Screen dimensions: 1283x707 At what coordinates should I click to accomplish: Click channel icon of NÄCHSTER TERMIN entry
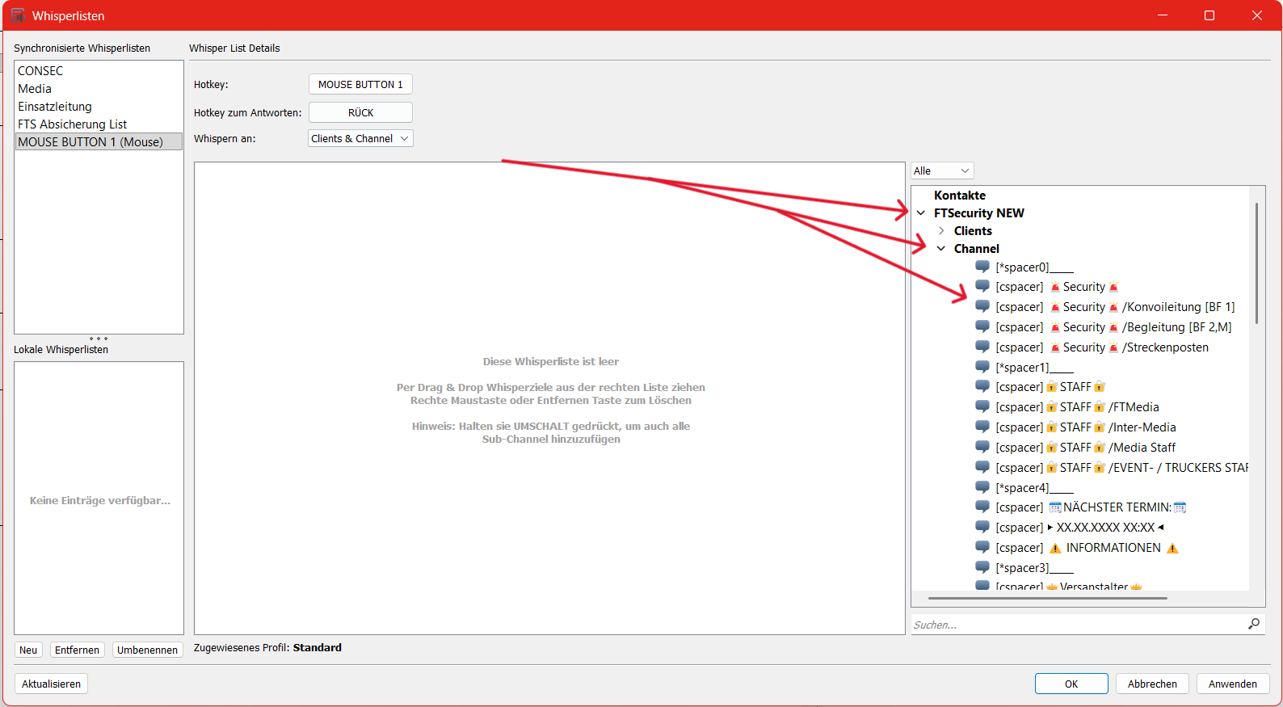[x=982, y=507]
